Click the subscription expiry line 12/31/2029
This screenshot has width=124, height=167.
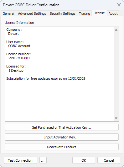tap(46, 78)
